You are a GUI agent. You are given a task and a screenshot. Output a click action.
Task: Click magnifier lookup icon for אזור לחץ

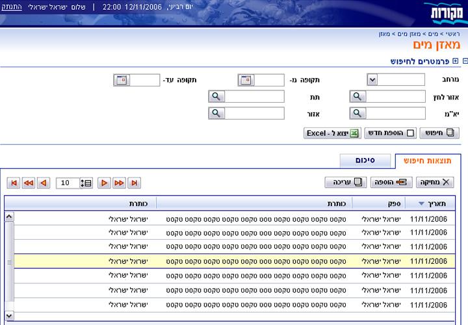click(358, 97)
